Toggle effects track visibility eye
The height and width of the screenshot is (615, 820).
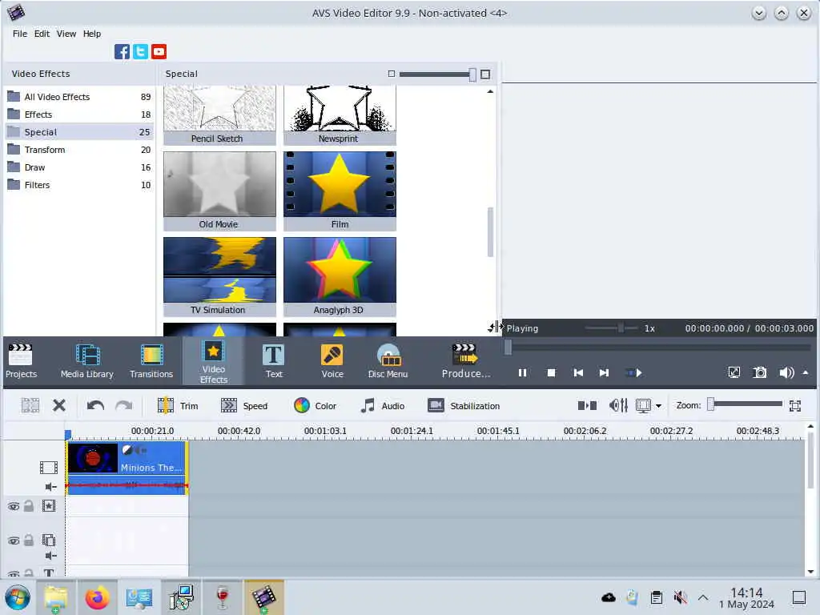[14, 506]
